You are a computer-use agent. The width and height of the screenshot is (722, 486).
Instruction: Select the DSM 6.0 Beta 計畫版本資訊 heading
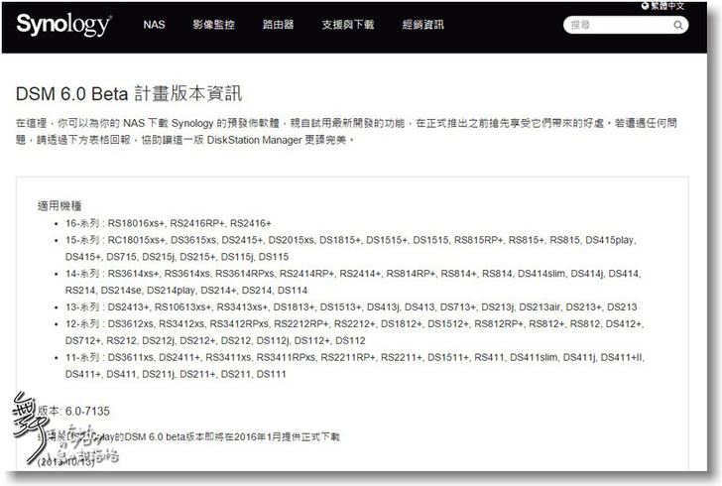(129, 93)
